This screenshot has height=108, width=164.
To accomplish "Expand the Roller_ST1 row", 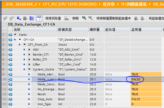I will click(x=29, y=59).
